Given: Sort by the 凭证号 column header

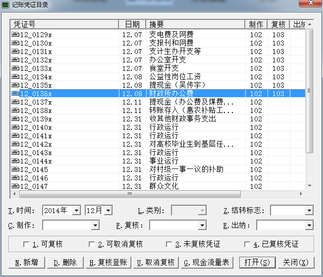Looking at the screenshot, I should [64, 24].
